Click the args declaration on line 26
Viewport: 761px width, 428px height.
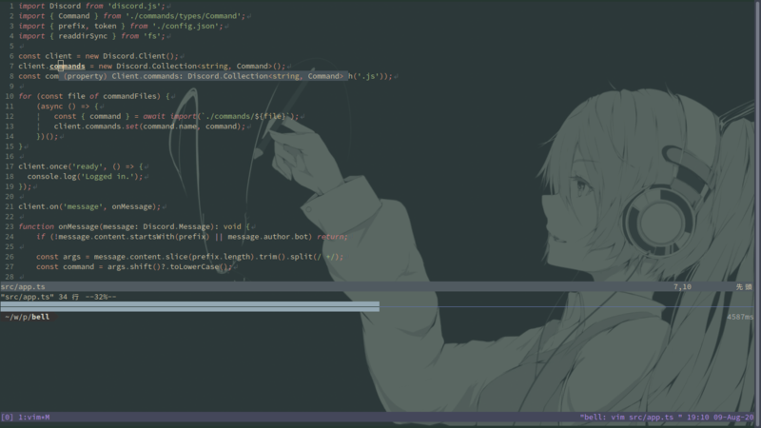pos(74,257)
